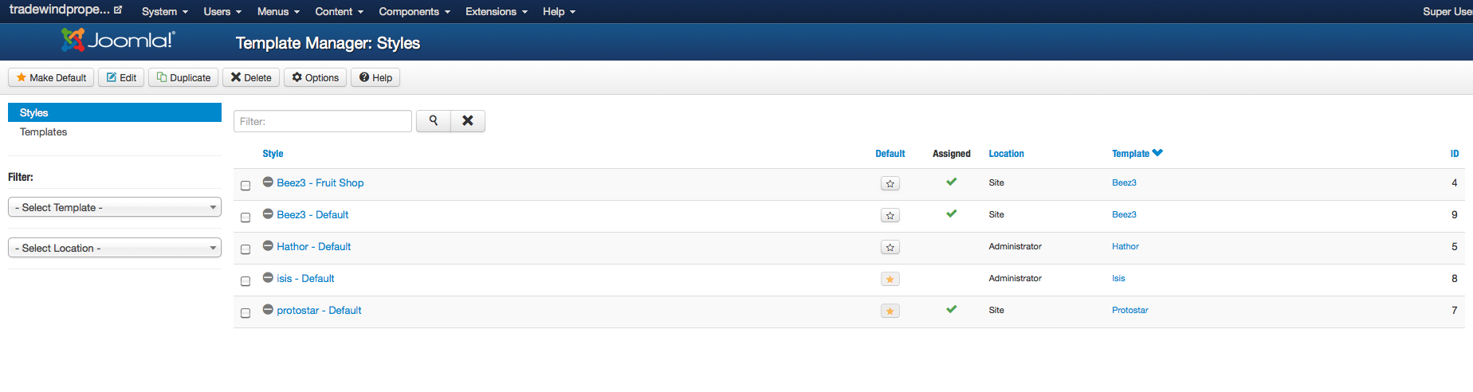The image size is (1473, 392).
Task: Click assigned checkmark for Beez3 - Fruit Shop
Action: pyautogui.click(x=951, y=182)
